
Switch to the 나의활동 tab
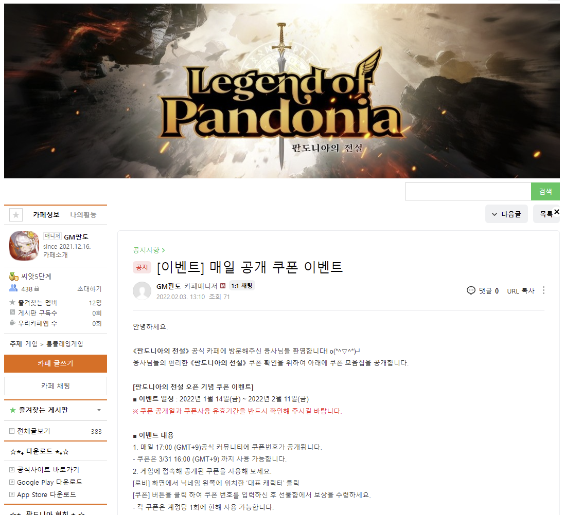[x=83, y=215]
